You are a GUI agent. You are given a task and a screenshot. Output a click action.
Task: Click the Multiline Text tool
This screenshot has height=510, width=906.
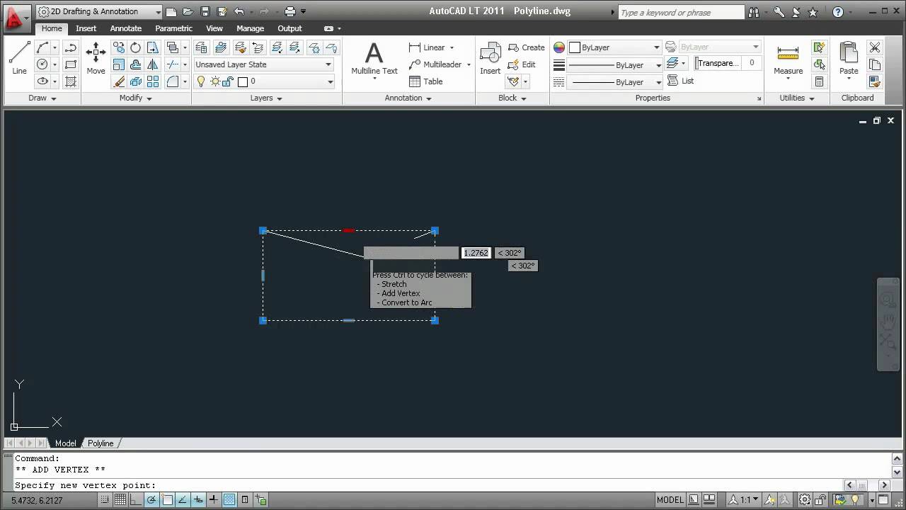click(374, 58)
